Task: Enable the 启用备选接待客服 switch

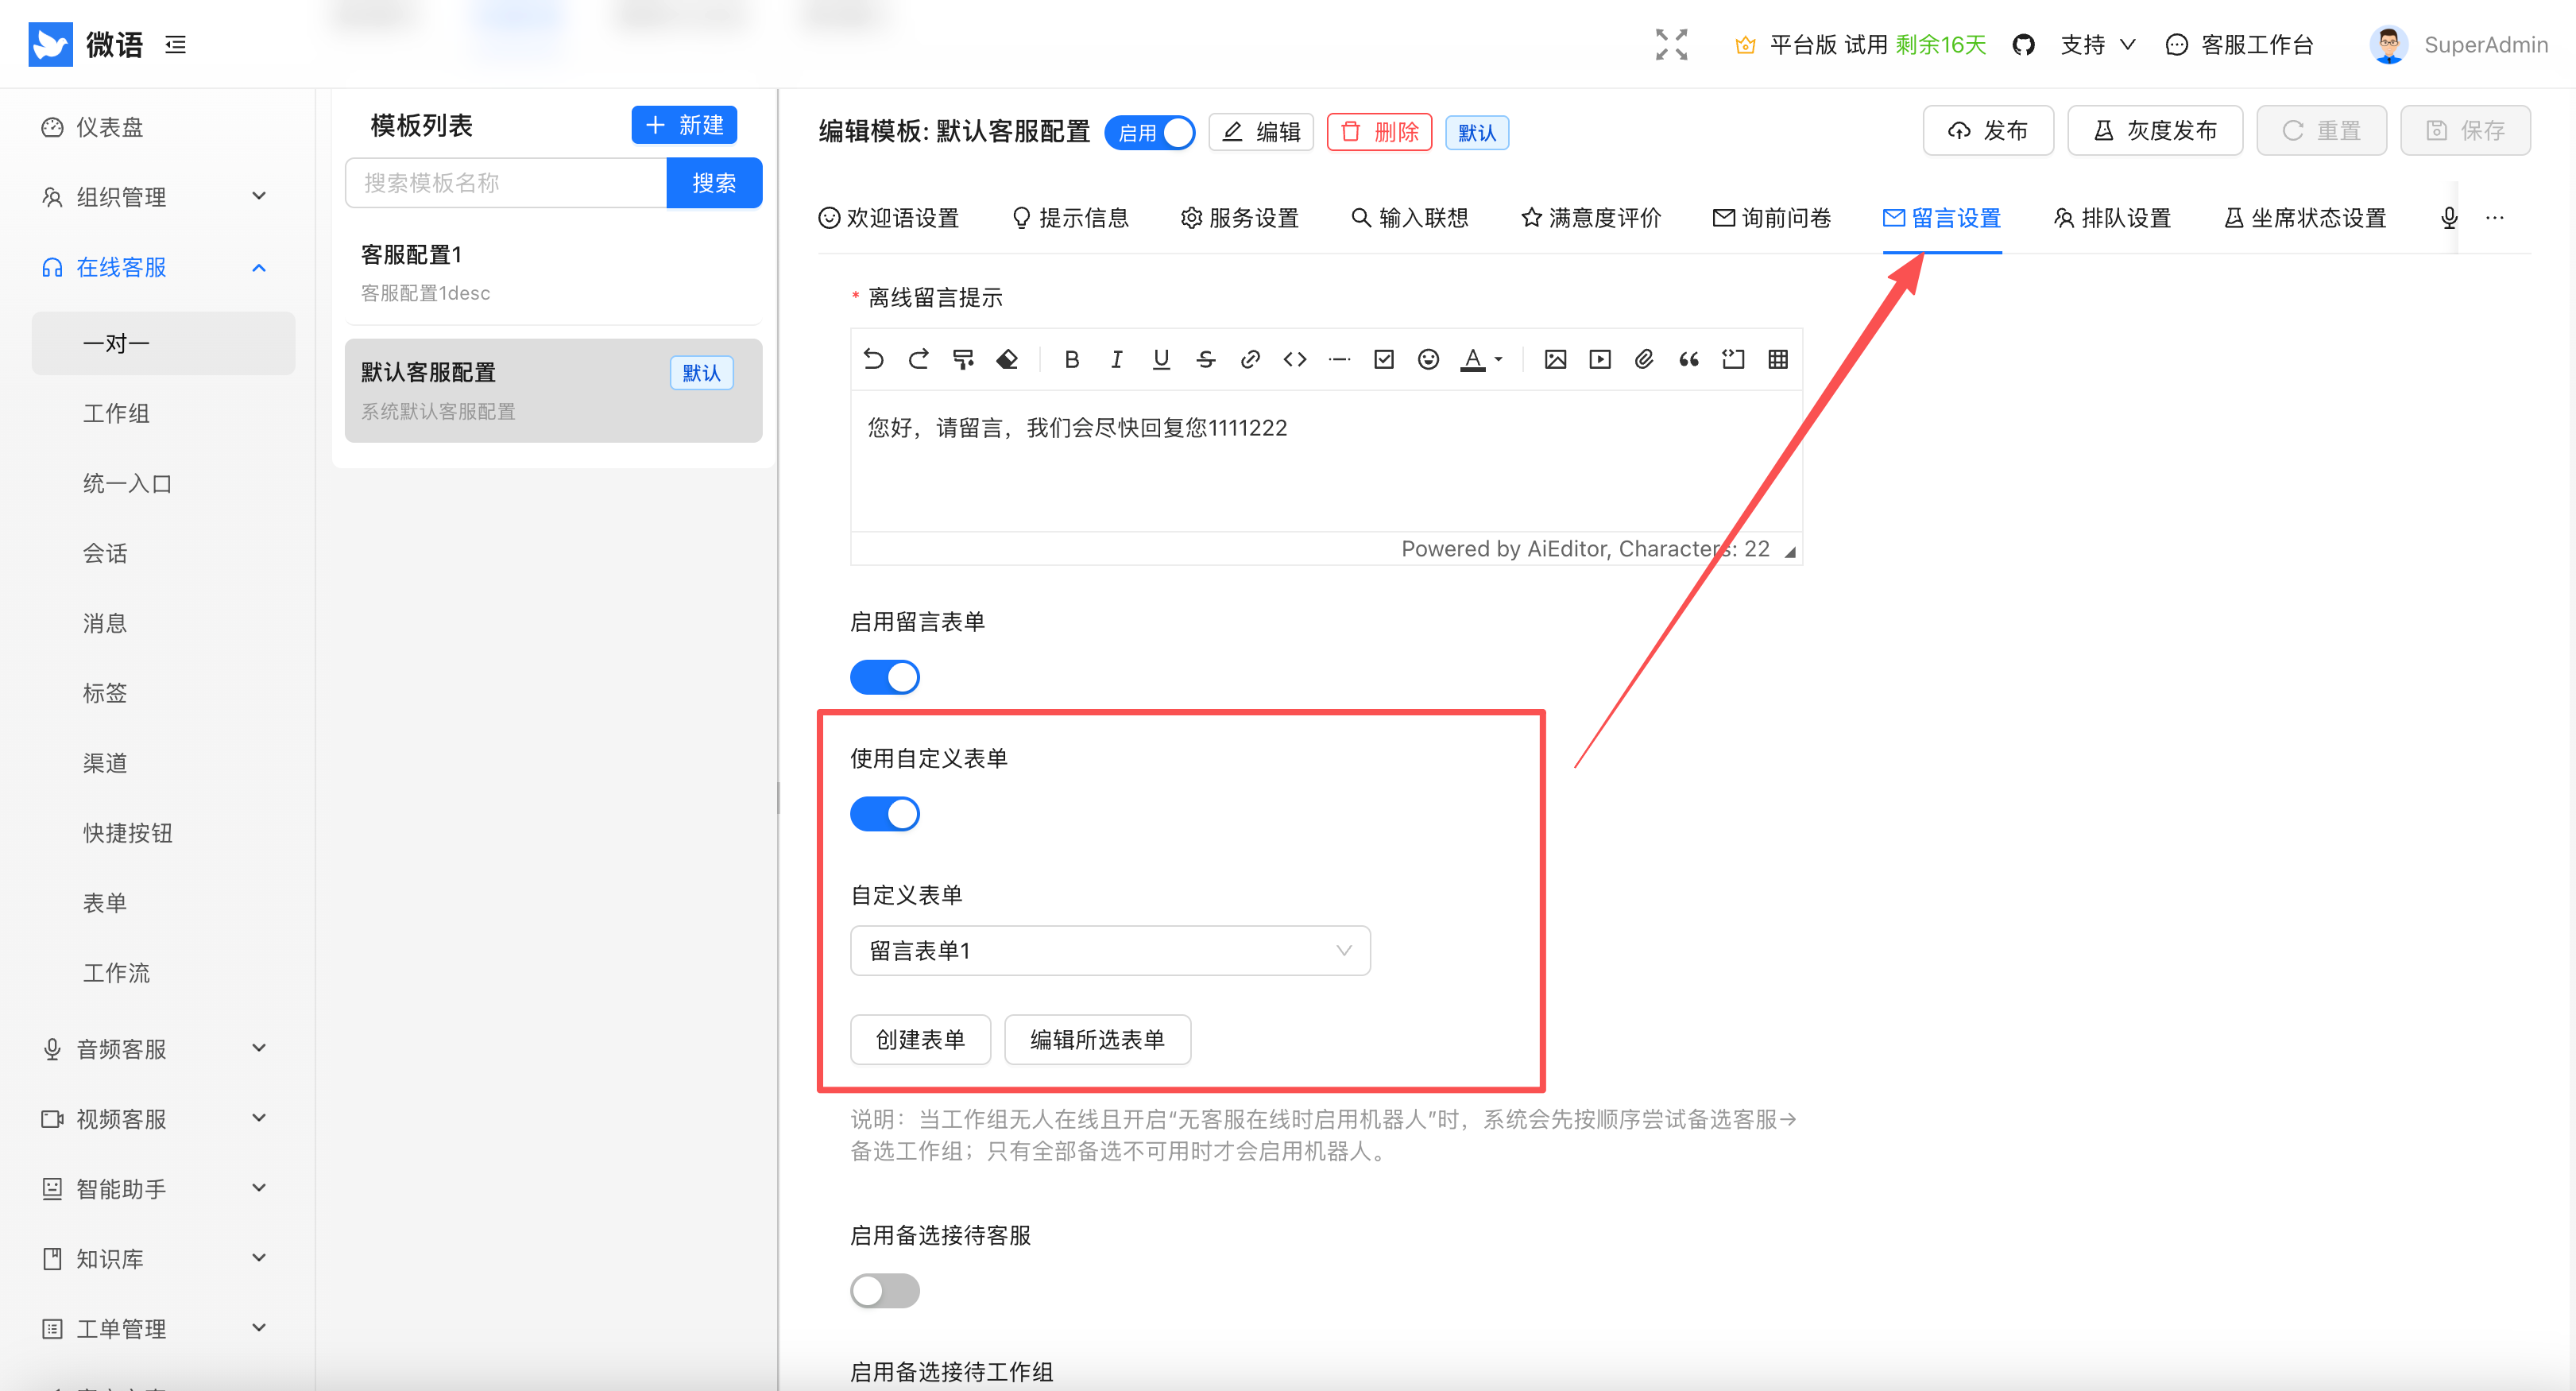Action: click(885, 1291)
